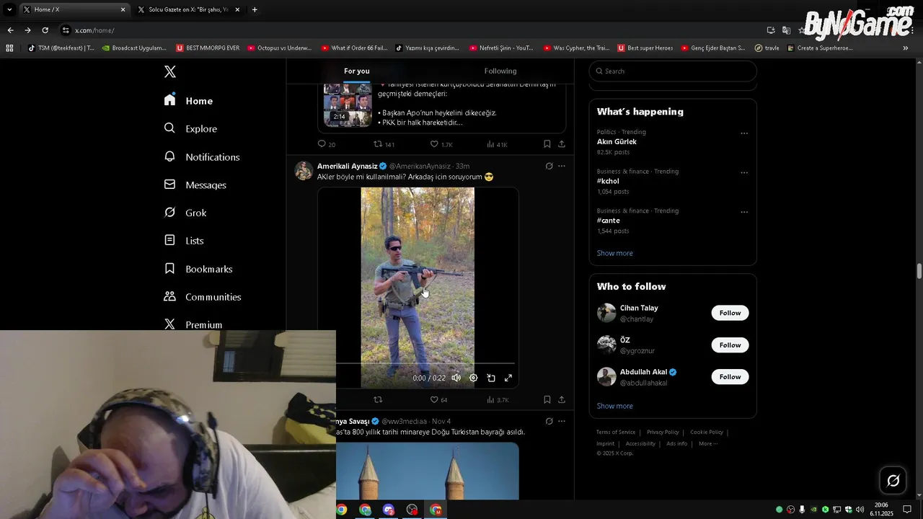923x519 pixels.
Task: Open more options on Amerikali Aynasiz post
Action: (562, 166)
